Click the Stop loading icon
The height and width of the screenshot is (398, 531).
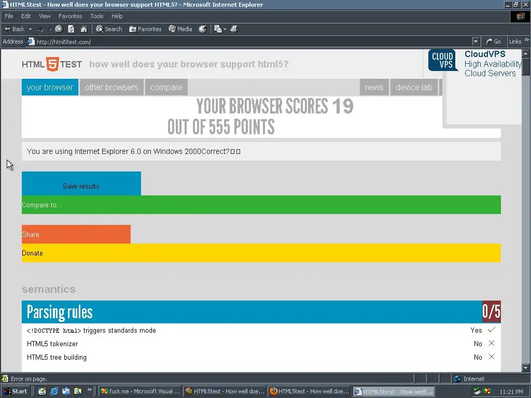(x=59, y=29)
